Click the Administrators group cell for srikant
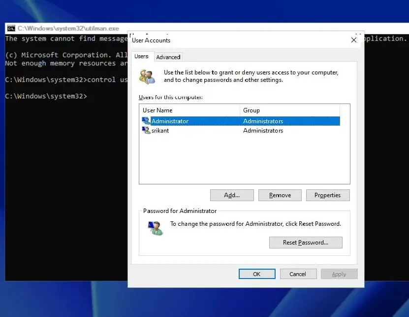Screen dimensions: 409x317 pos(263,131)
